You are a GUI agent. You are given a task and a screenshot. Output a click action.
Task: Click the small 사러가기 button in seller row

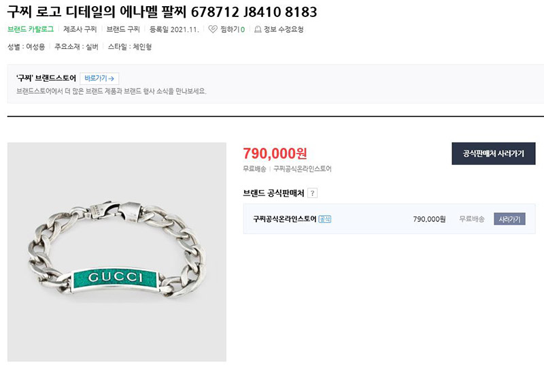509,219
